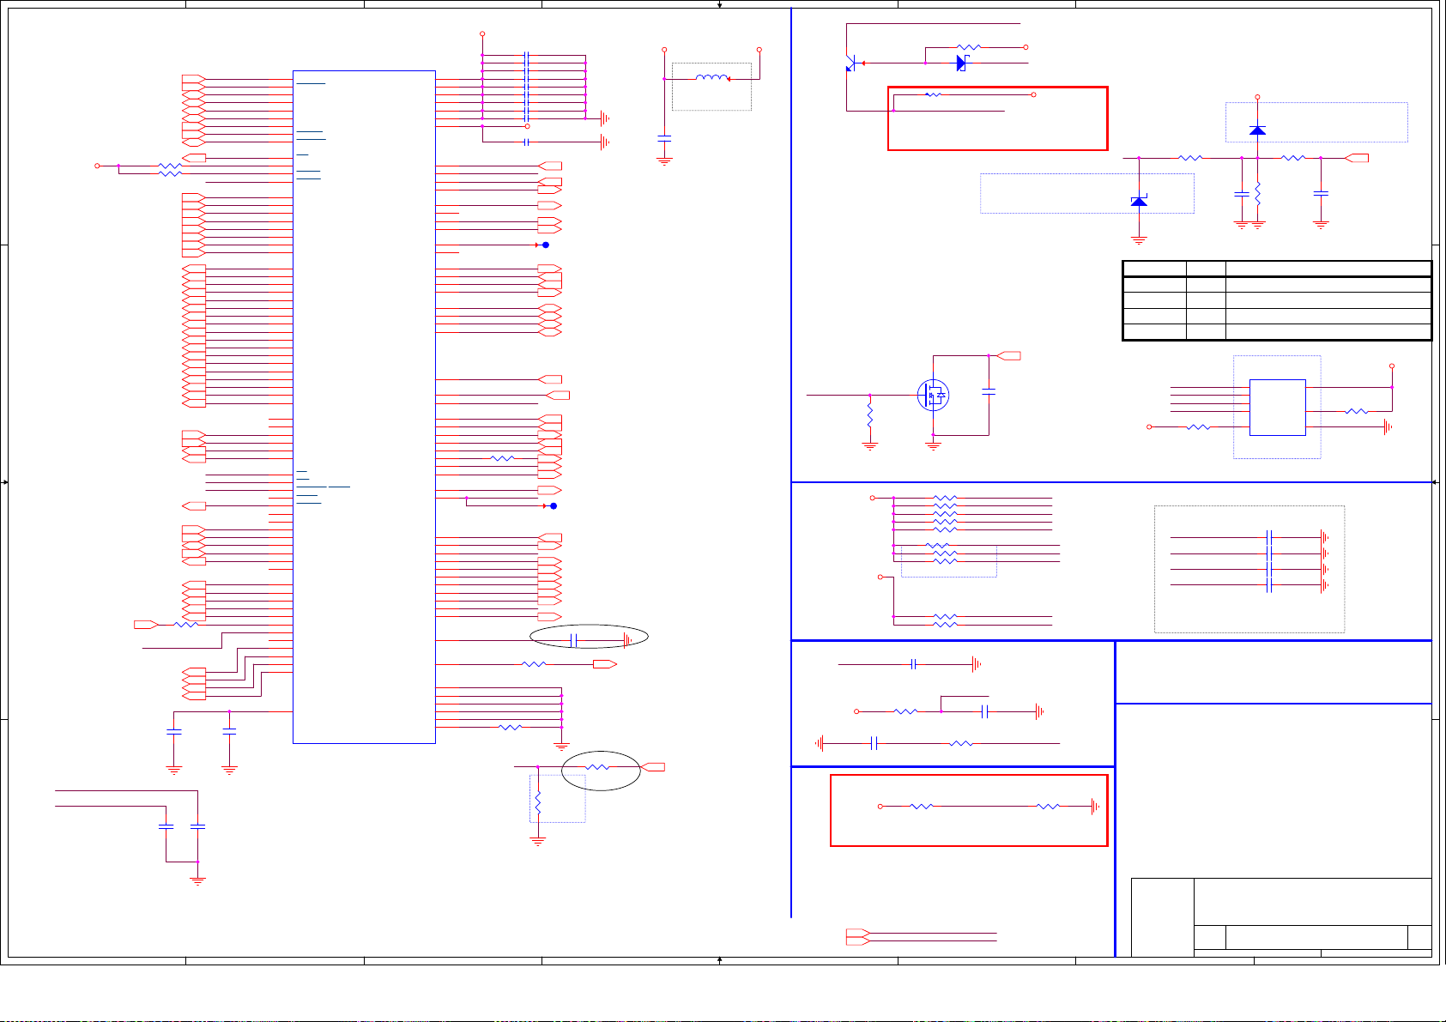Select the resistor inside the ellipse
The height and width of the screenshot is (1022, 1446).
click(598, 767)
